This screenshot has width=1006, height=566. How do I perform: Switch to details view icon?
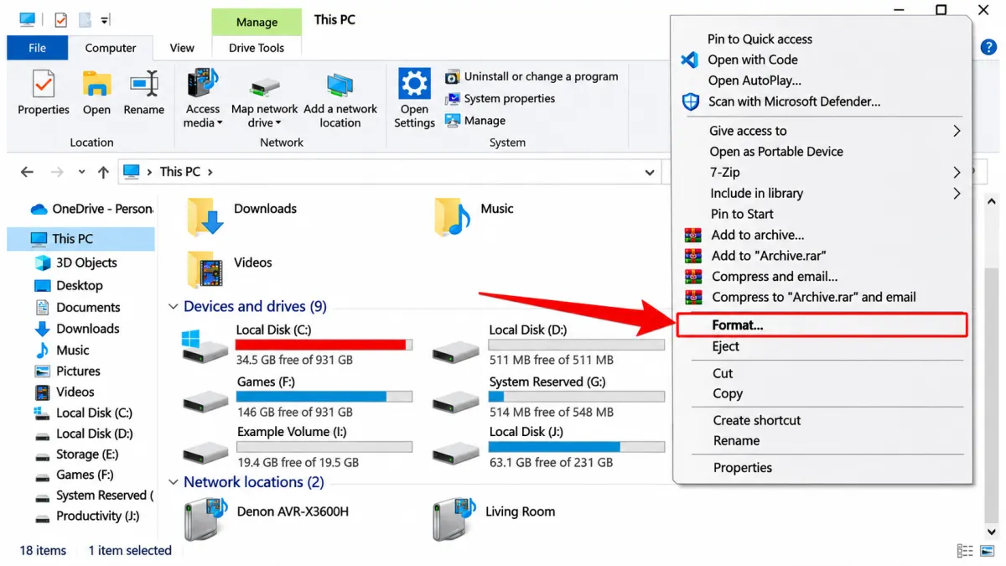click(965, 551)
